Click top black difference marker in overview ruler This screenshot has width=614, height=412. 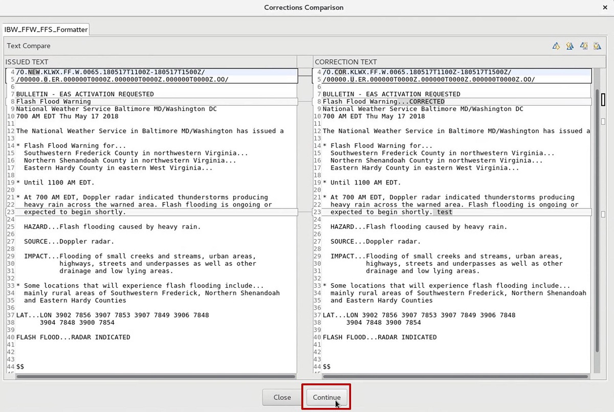pos(603,99)
